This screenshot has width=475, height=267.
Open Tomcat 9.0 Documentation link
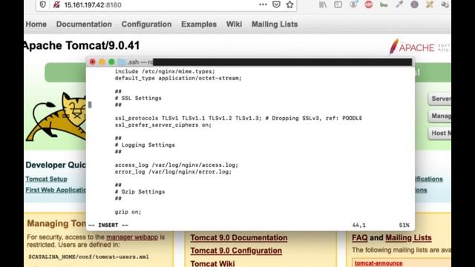point(239,237)
